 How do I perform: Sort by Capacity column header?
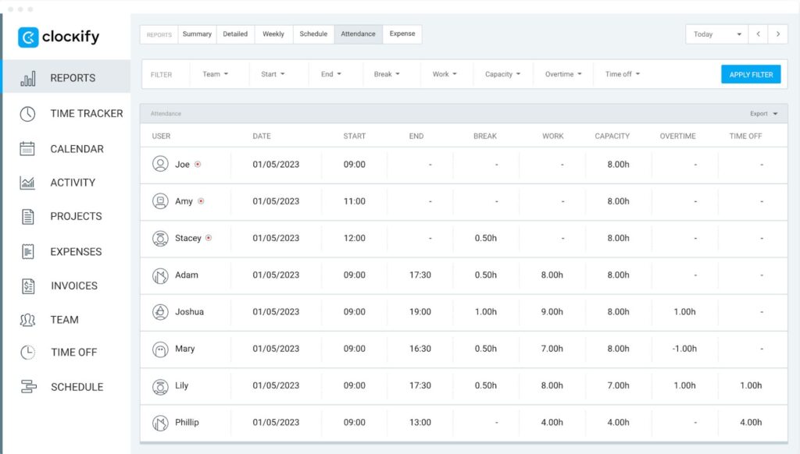612,137
